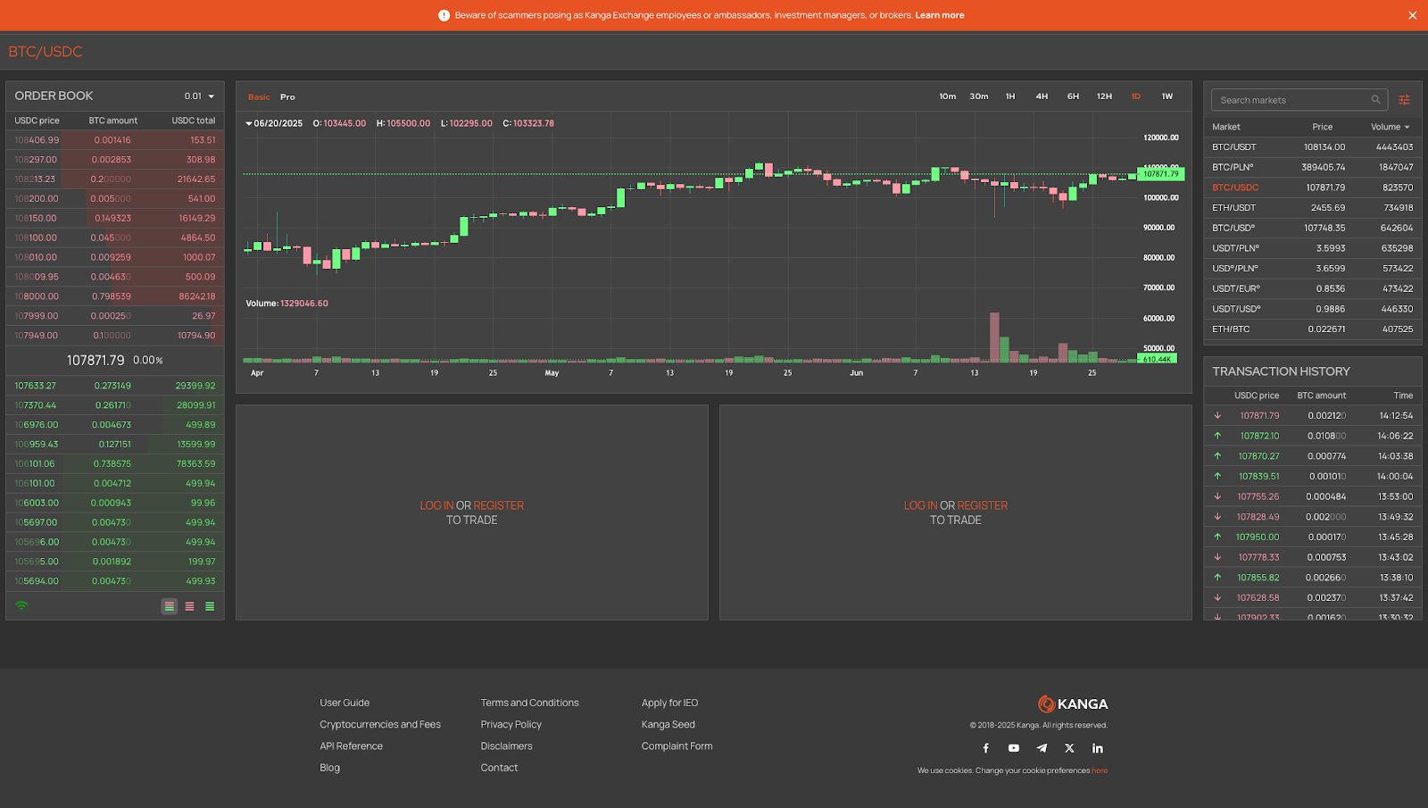Click the warning exclamation icon in the banner

pos(444,15)
